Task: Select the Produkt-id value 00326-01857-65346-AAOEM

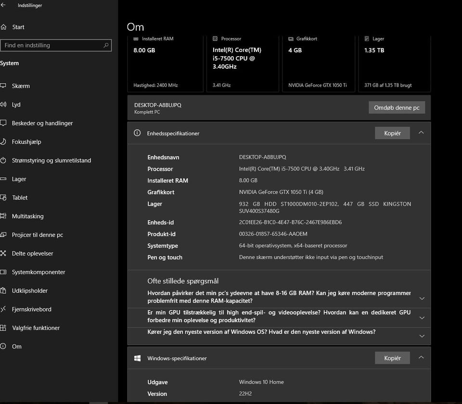Action: click(273, 234)
